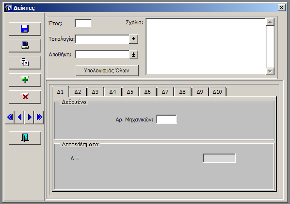Go to the previous record

[x=19, y=117]
